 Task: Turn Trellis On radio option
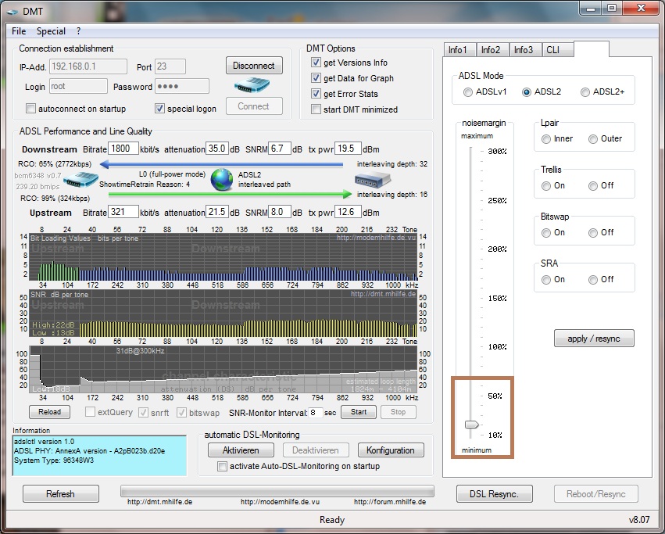pyautogui.click(x=546, y=186)
